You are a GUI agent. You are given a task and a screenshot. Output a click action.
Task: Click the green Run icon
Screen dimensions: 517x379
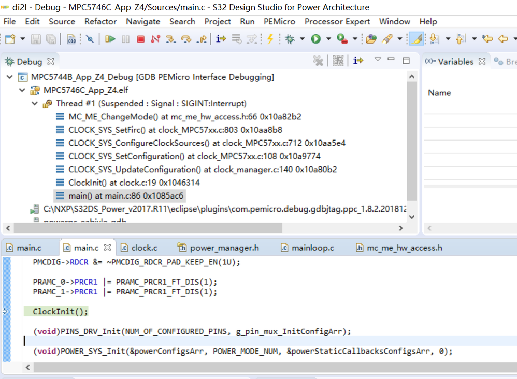[316, 39]
